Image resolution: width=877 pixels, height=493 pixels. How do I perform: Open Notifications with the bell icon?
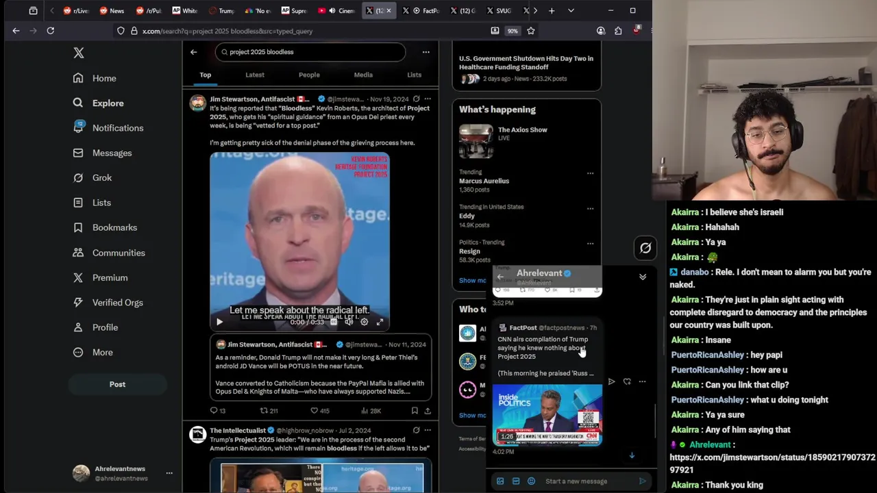point(109,128)
